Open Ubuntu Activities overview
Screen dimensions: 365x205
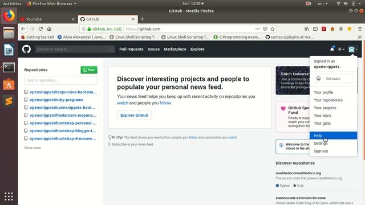click(x=12, y=3)
